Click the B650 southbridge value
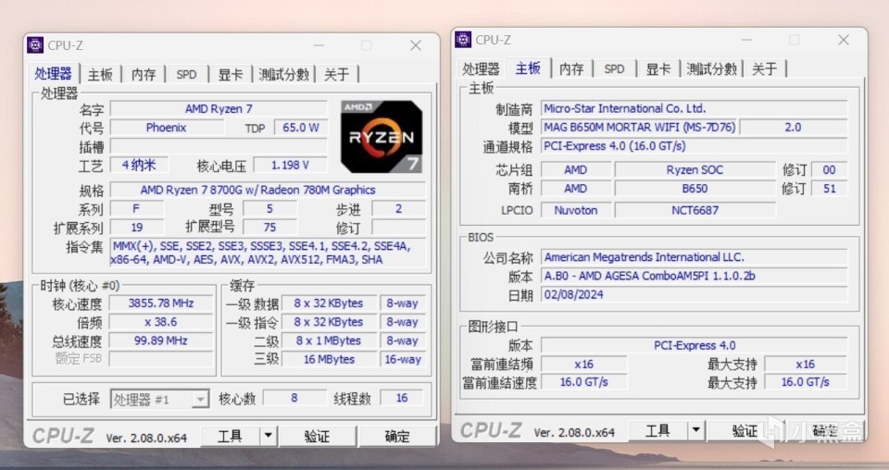The image size is (889, 470). (695, 189)
